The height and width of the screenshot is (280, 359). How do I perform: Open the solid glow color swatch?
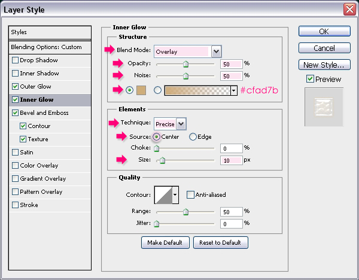(x=142, y=90)
